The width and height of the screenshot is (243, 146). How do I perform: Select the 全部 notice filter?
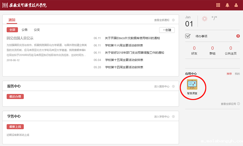click(x=12, y=30)
